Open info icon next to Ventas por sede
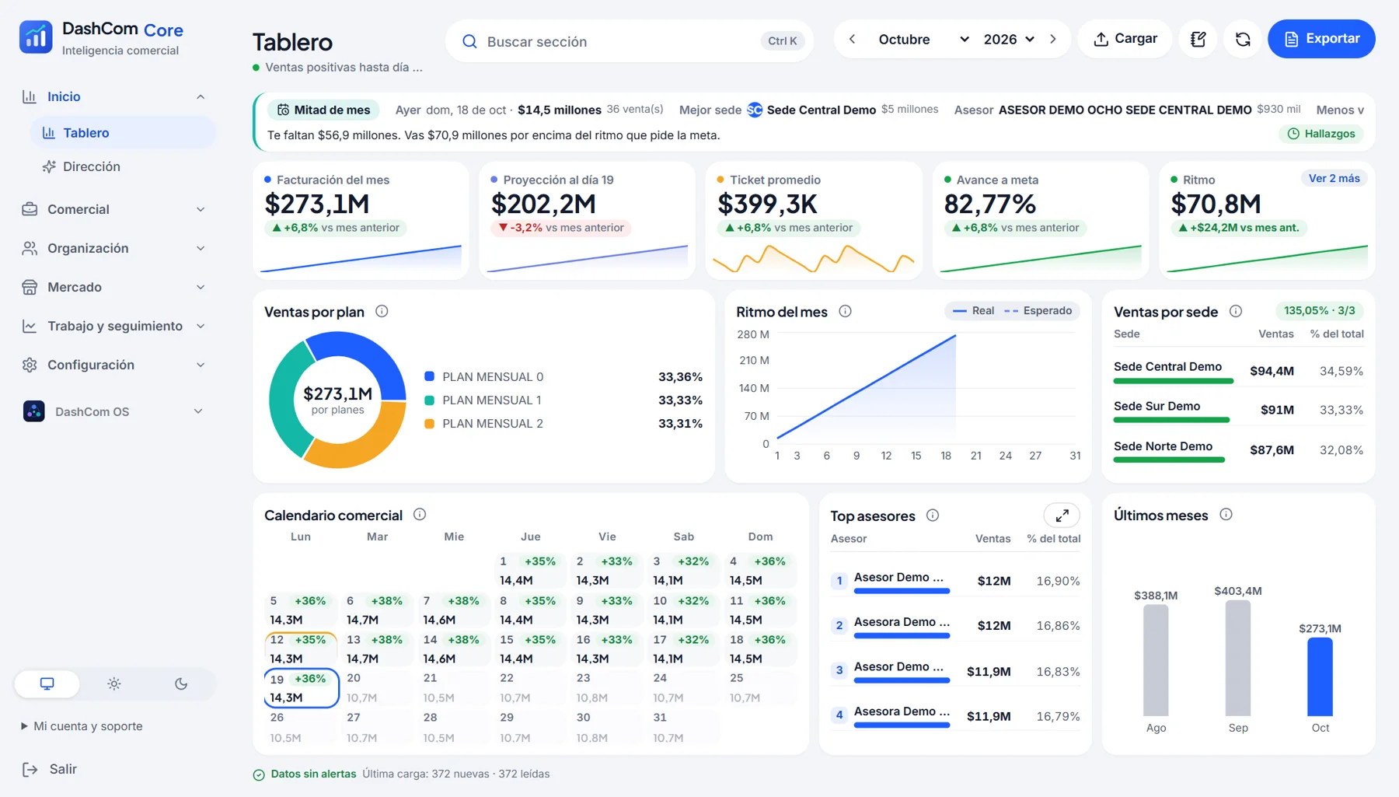The image size is (1399, 797). 1235,311
